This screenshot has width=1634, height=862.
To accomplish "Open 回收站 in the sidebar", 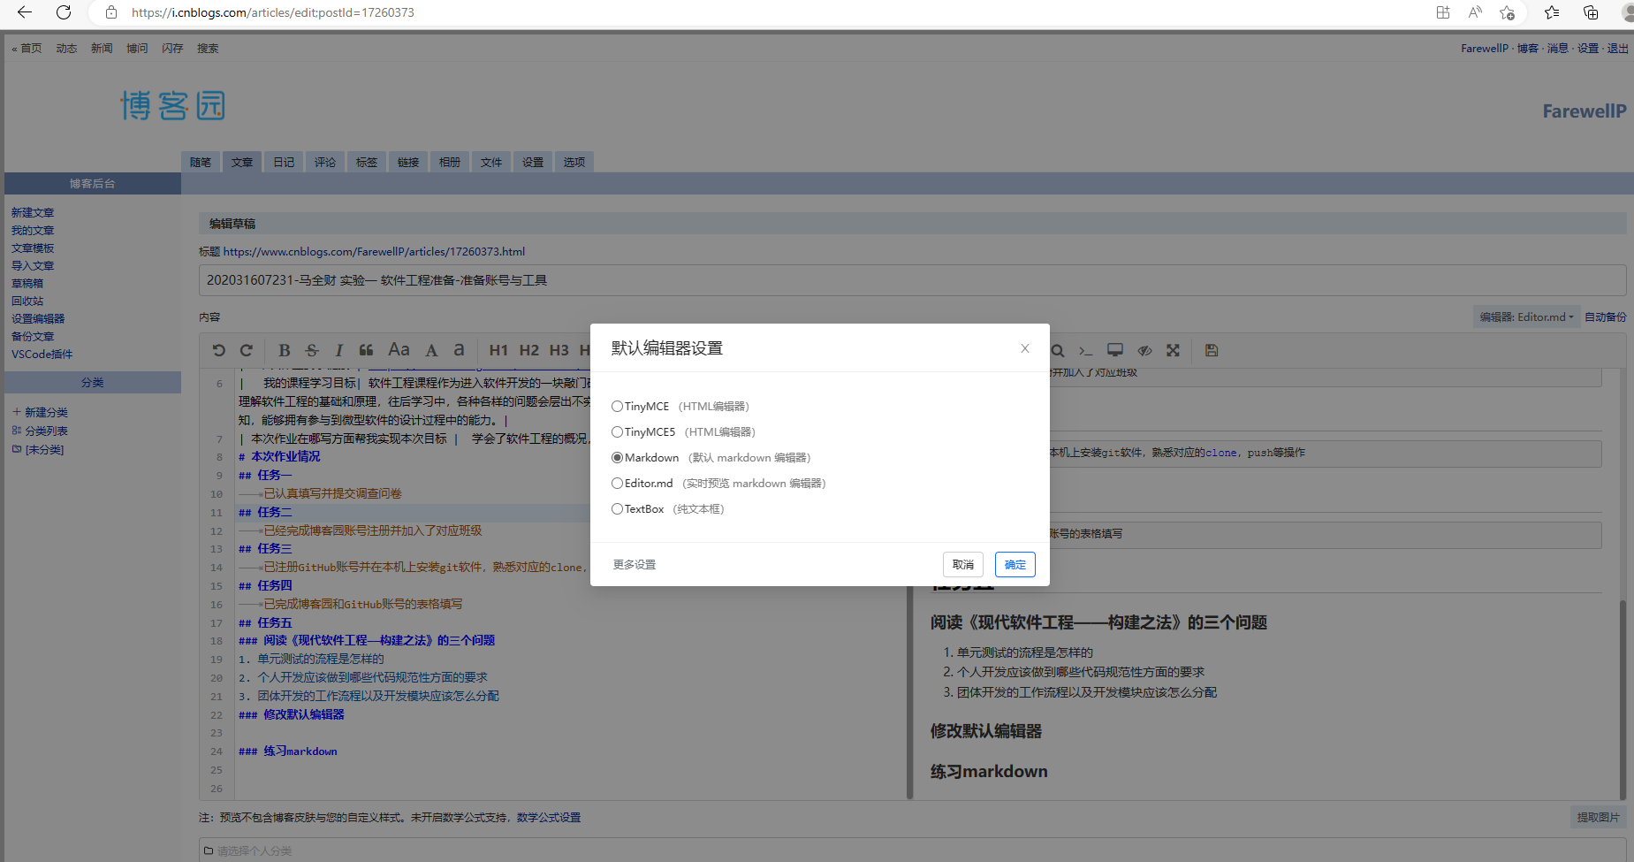I will [27, 301].
